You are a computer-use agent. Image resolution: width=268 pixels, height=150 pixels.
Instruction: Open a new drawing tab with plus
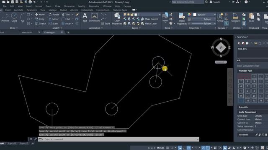[68, 32]
